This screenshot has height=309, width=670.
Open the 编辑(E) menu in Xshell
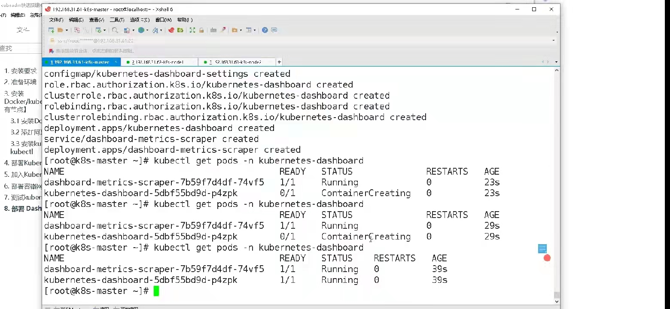coord(76,20)
